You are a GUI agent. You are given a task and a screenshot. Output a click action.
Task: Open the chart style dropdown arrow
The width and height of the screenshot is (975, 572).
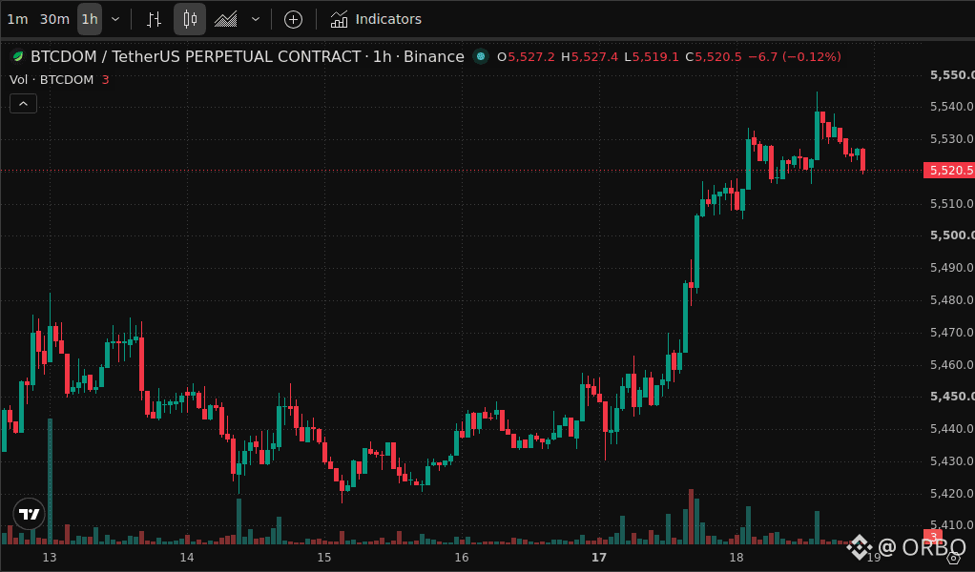pyautogui.click(x=256, y=19)
